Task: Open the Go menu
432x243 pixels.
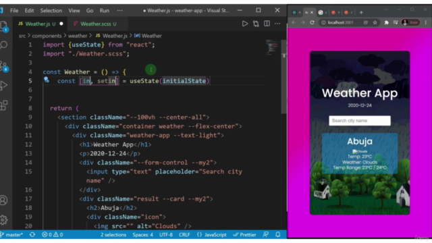Action: pos(90,11)
